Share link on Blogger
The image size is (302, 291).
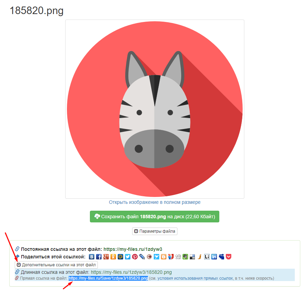[163, 257]
